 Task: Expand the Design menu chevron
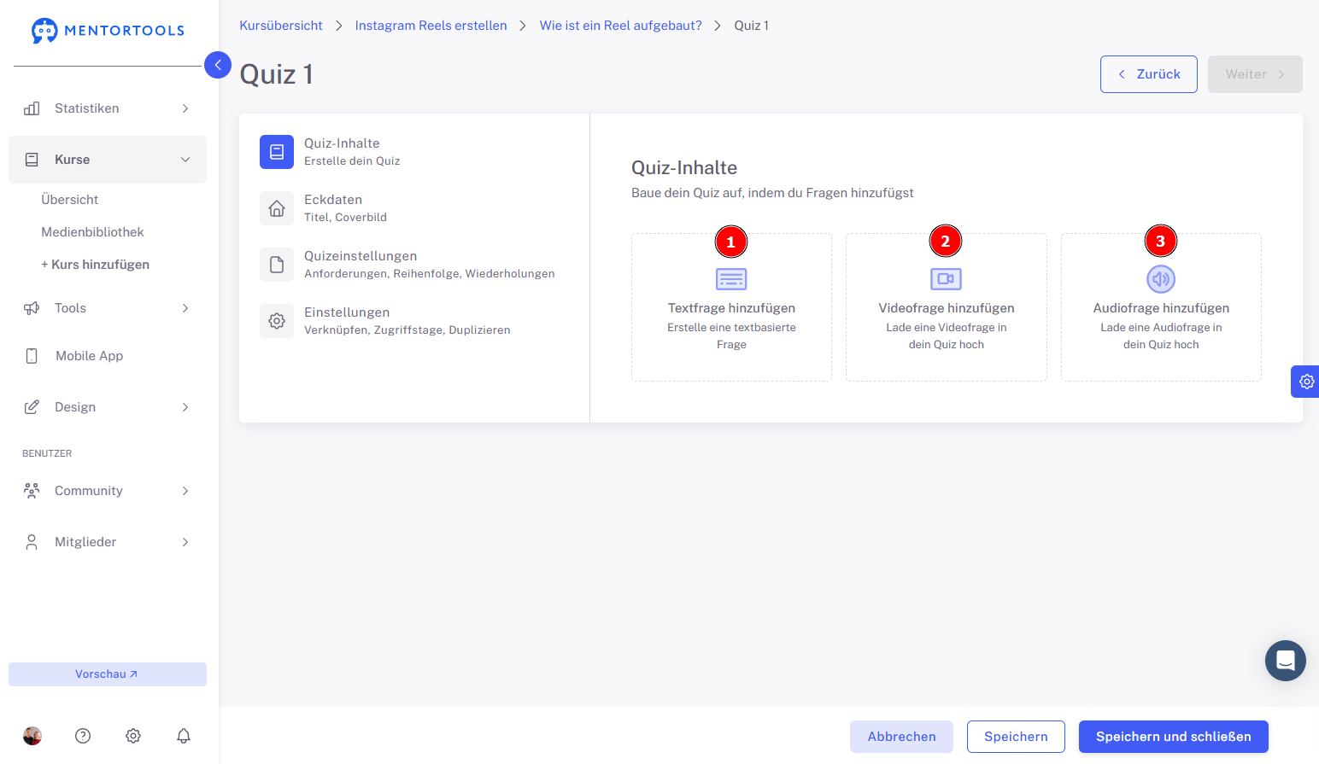coord(185,407)
